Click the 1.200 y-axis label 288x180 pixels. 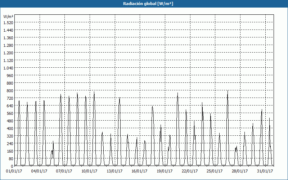click(8, 53)
